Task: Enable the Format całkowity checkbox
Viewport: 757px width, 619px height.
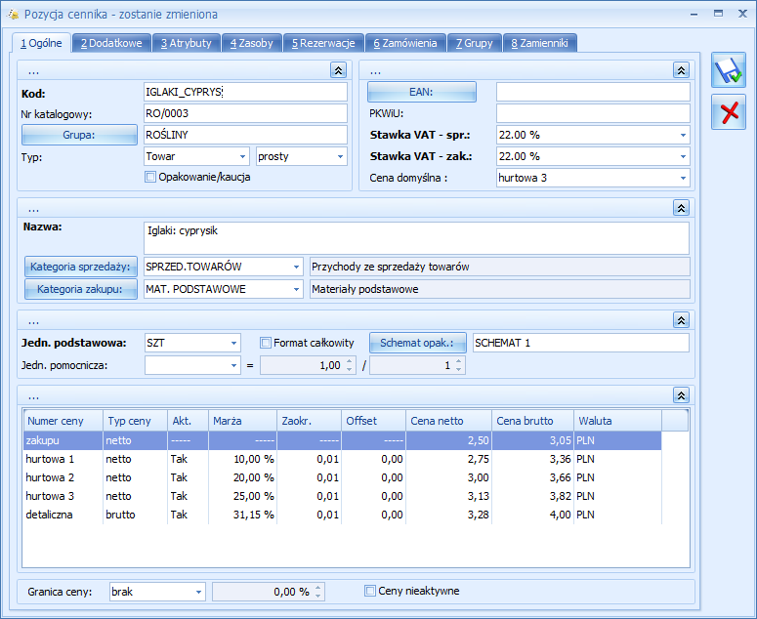Action: 266,343
